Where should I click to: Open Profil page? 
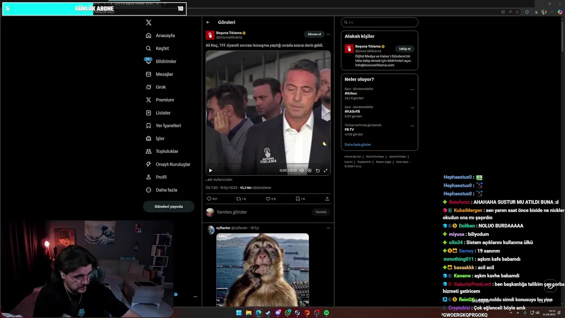coord(156,177)
